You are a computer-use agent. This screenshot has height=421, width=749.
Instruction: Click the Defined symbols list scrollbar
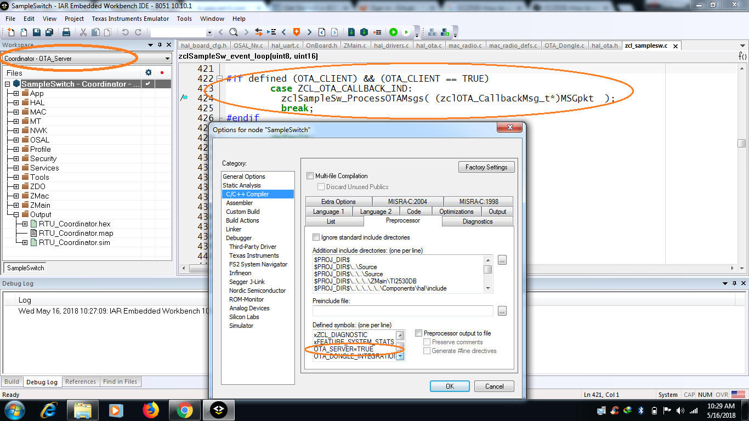[400, 345]
